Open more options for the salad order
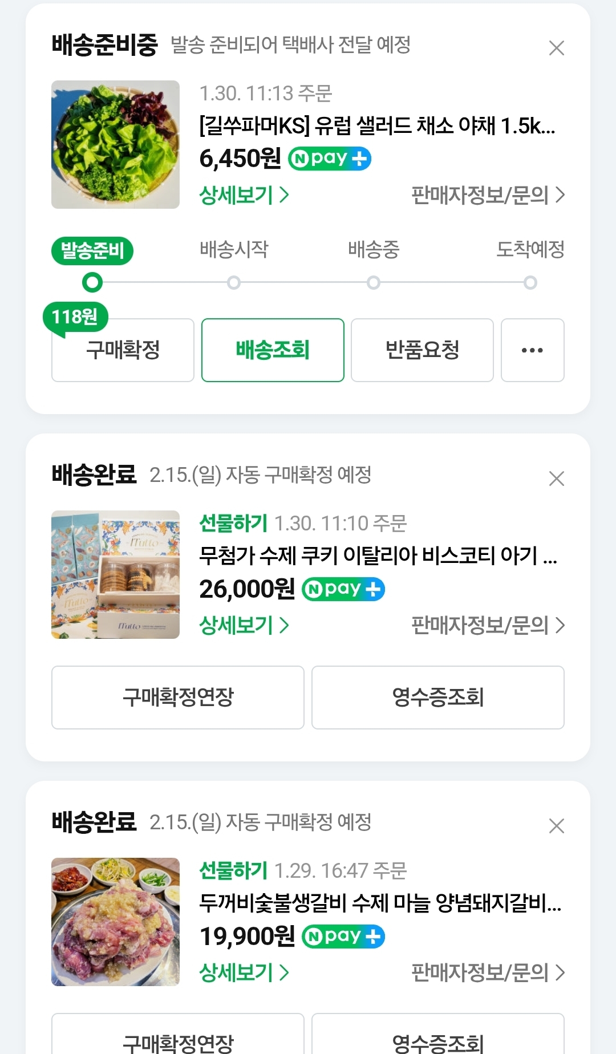Screen dimensions: 616x1054 click(532, 350)
